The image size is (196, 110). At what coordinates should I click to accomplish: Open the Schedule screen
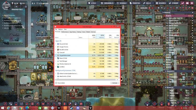coord(122,3)
